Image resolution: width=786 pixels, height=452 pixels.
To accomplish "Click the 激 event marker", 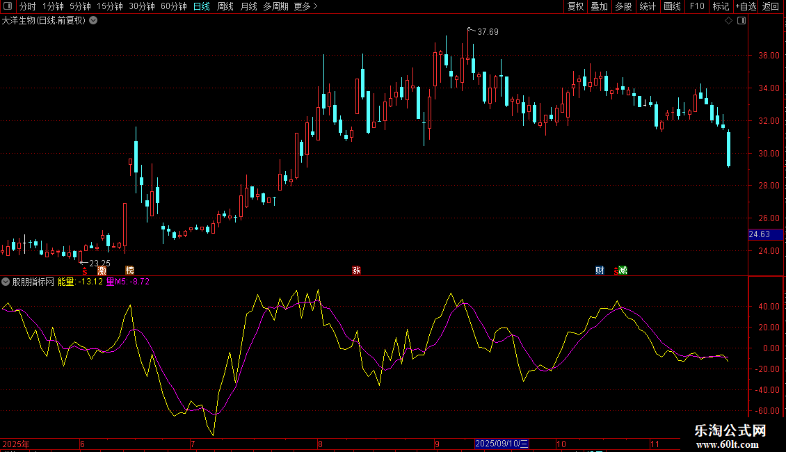I will (x=102, y=271).
